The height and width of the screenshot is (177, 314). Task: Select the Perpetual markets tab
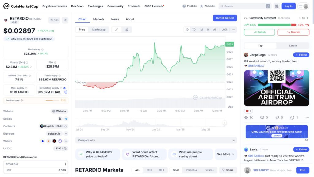(x=192, y=170)
